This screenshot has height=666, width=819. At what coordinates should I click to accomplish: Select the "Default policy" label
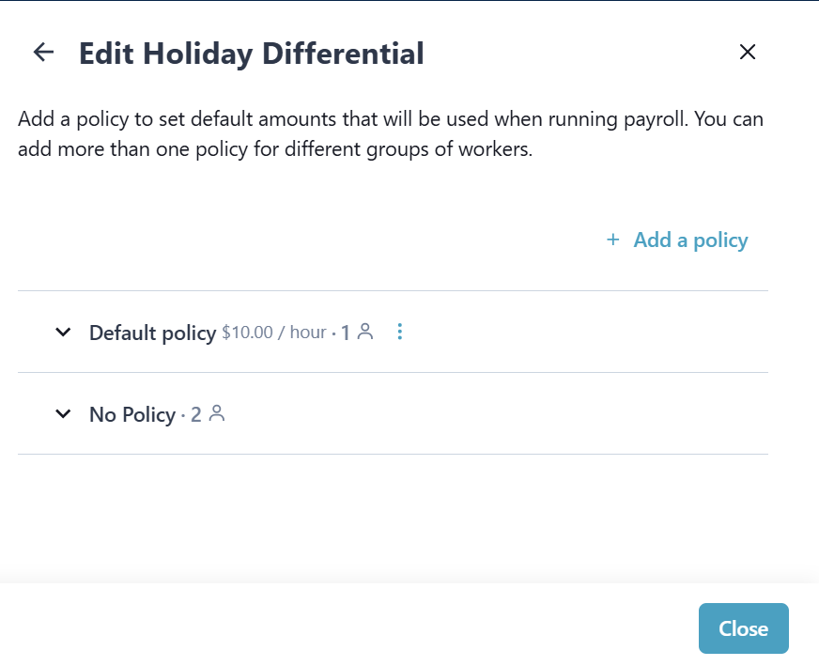coord(152,333)
